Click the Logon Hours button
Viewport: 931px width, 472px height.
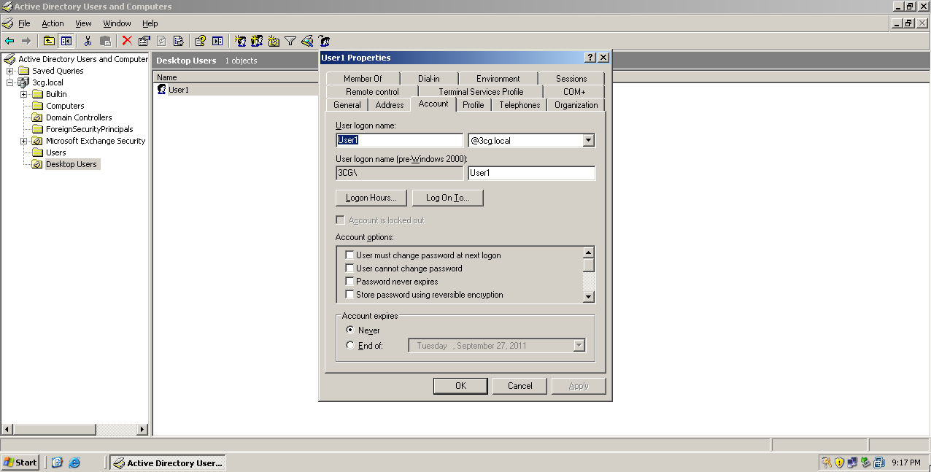tap(371, 198)
